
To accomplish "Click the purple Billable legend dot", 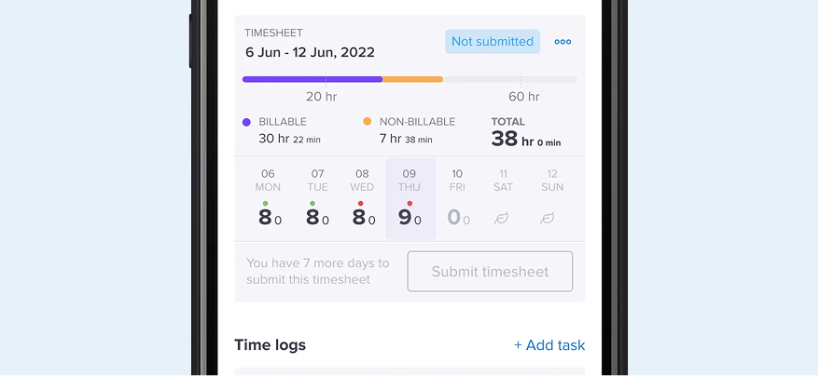I will point(246,122).
